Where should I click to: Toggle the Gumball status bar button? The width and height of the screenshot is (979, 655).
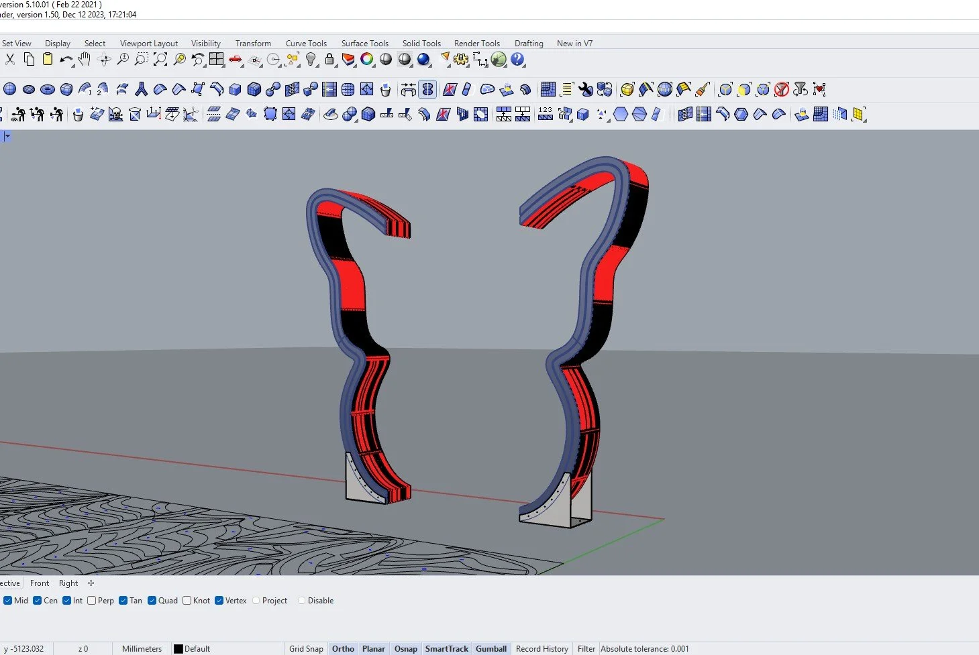click(x=491, y=649)
